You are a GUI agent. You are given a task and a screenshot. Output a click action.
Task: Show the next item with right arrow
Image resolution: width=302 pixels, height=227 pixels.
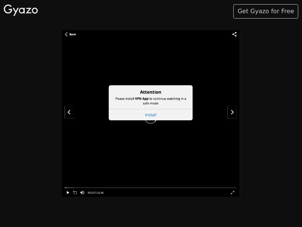(x=232, y=112)
